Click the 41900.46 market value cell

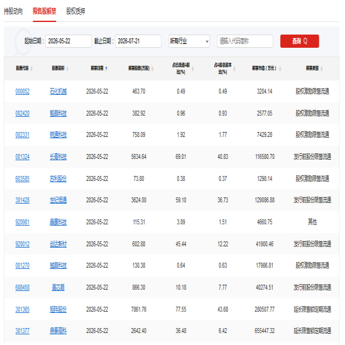point(265,244)
